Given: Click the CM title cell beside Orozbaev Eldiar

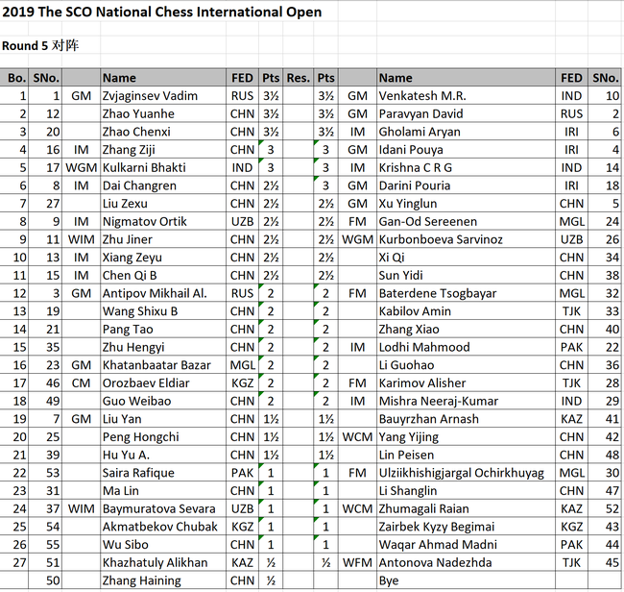Looking at the screenshot, I should pyautogui.click(x=81, y=382).
